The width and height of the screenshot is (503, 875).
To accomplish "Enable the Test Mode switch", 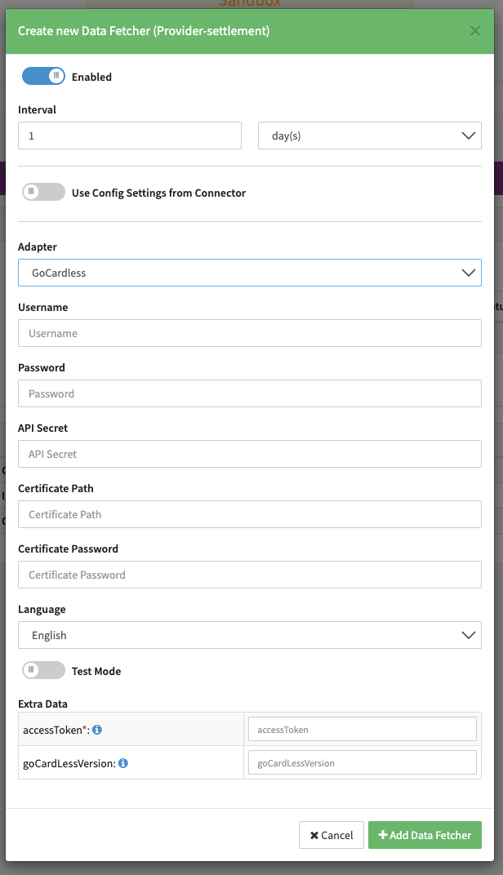I will click(43, 671).
